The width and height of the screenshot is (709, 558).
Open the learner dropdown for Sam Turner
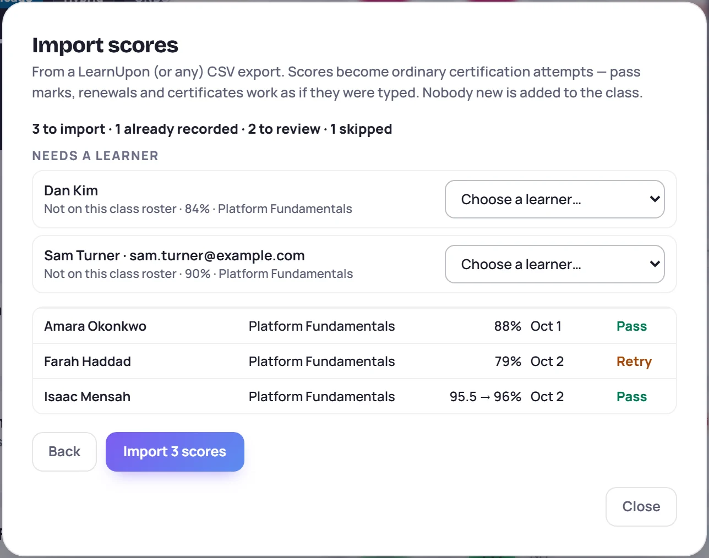[x=554, y=264]
